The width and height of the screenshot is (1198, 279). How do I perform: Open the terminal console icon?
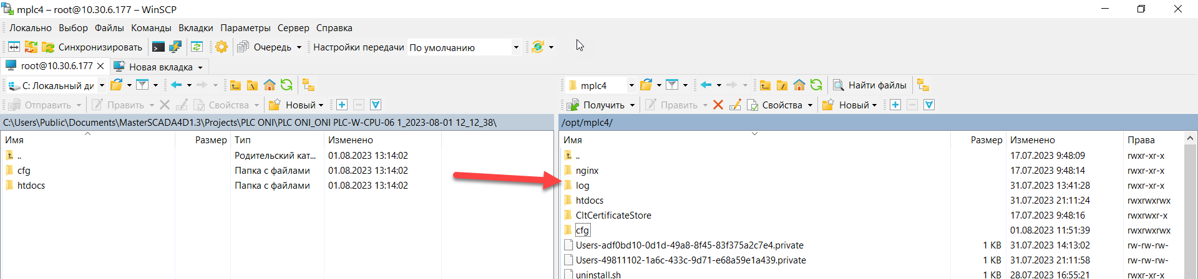pos(158,47)
